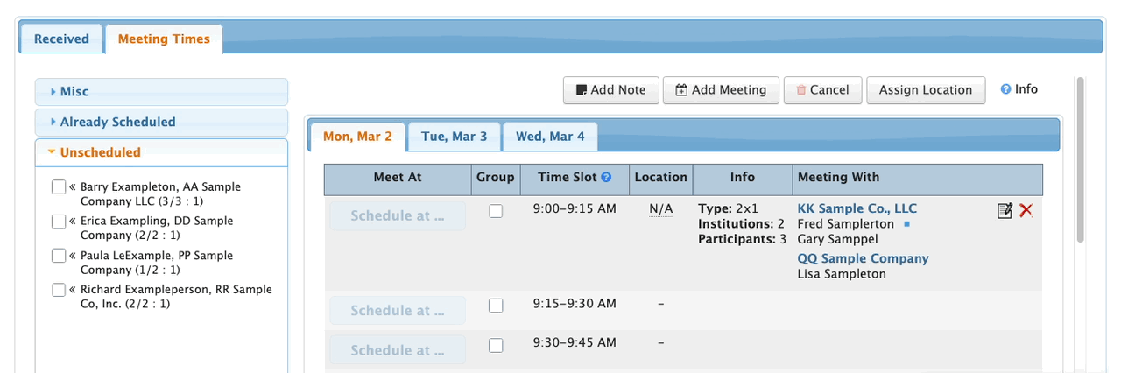This screenshot has height=373, width=1121.
Task: Toggle the 9:30–9:45 AM group checkbox
Action: 496,345
